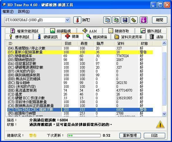This screenshot has width=172, height=142.
Task: Select row (C7) Ultra DMA CRC 錯誤次數
Action: click(80, 110)
